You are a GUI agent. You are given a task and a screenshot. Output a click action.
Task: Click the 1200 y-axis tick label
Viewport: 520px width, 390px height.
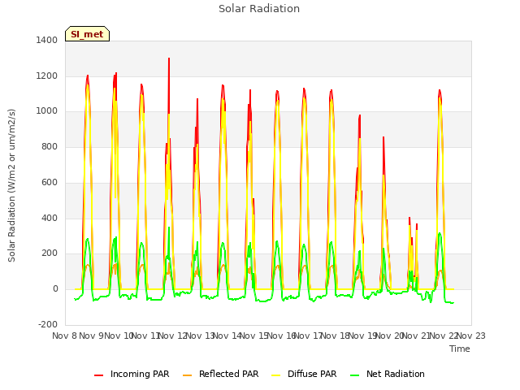(47, 76)
